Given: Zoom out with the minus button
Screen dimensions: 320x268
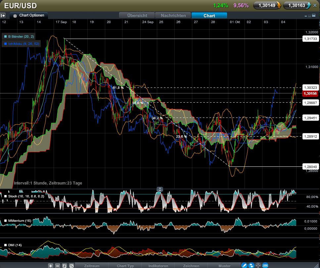Looking at the screenshot, I should click(58, 266).
